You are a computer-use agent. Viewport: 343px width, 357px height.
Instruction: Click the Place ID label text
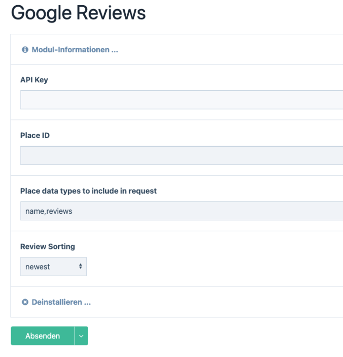point(35,136)
